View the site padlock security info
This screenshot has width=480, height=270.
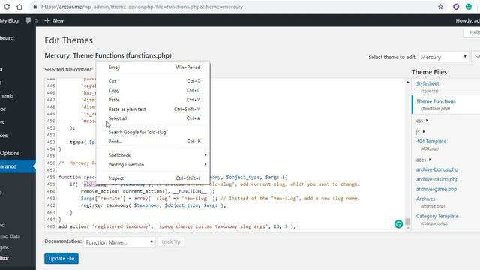(x=35, y=7)
